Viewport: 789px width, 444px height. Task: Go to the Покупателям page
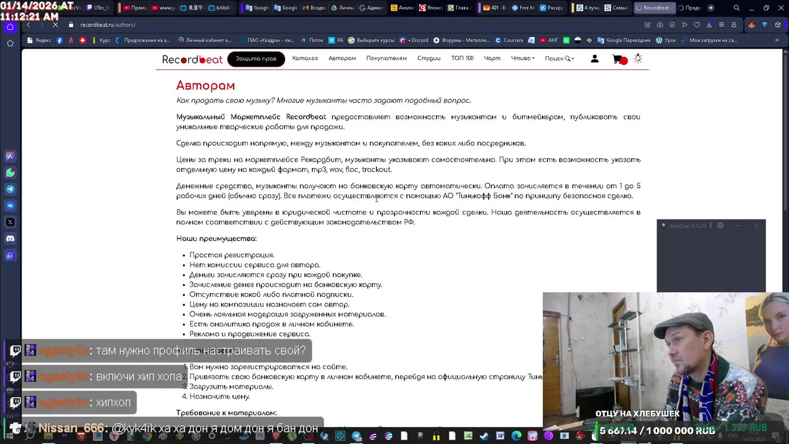click(386, 59)
